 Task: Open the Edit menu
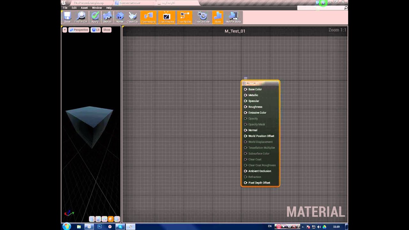pos(74,8)
